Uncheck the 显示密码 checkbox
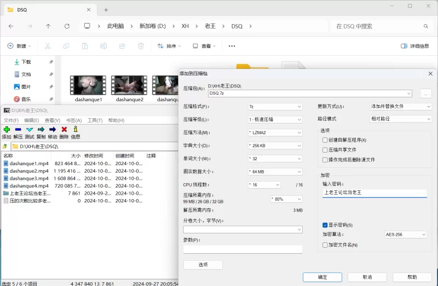The width and height of the screenshot is (438, 286). point(325,225)
